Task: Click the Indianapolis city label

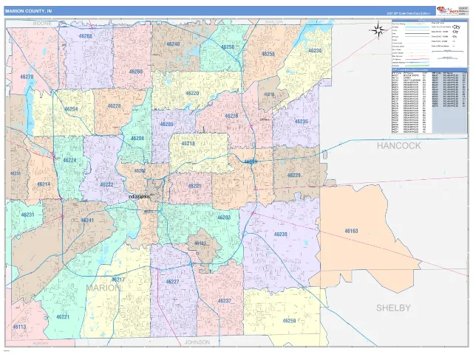Action: tap(139, 196)
